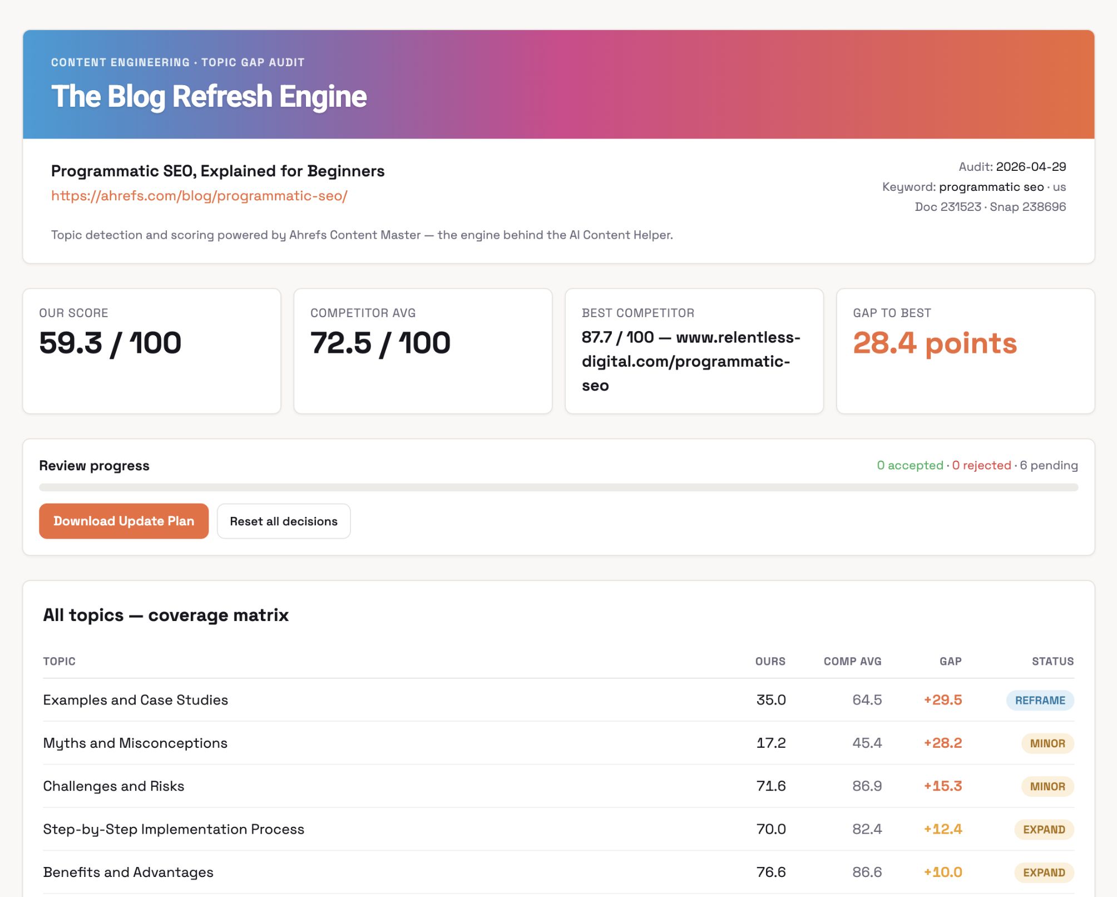
Task: Click the Review progress heading
Action: [94, 466]
